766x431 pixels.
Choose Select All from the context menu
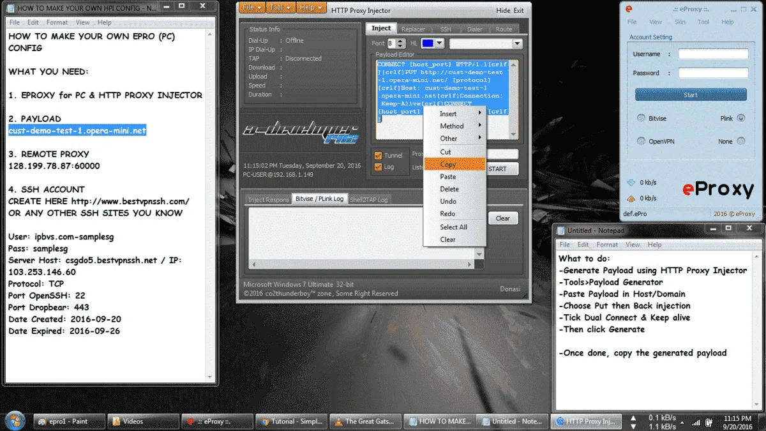point(454,227)
